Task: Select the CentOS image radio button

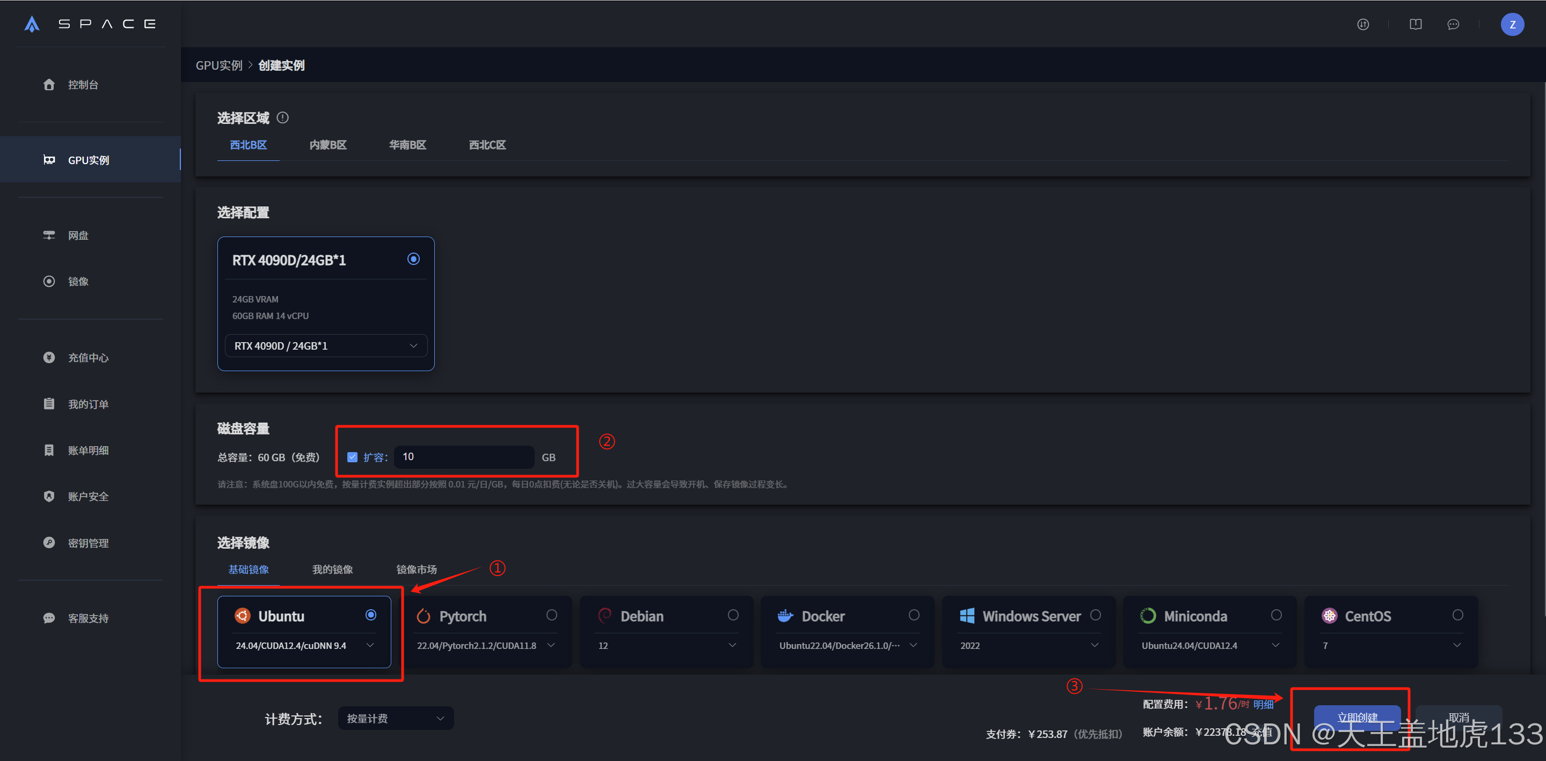Action: point(1457,615)
